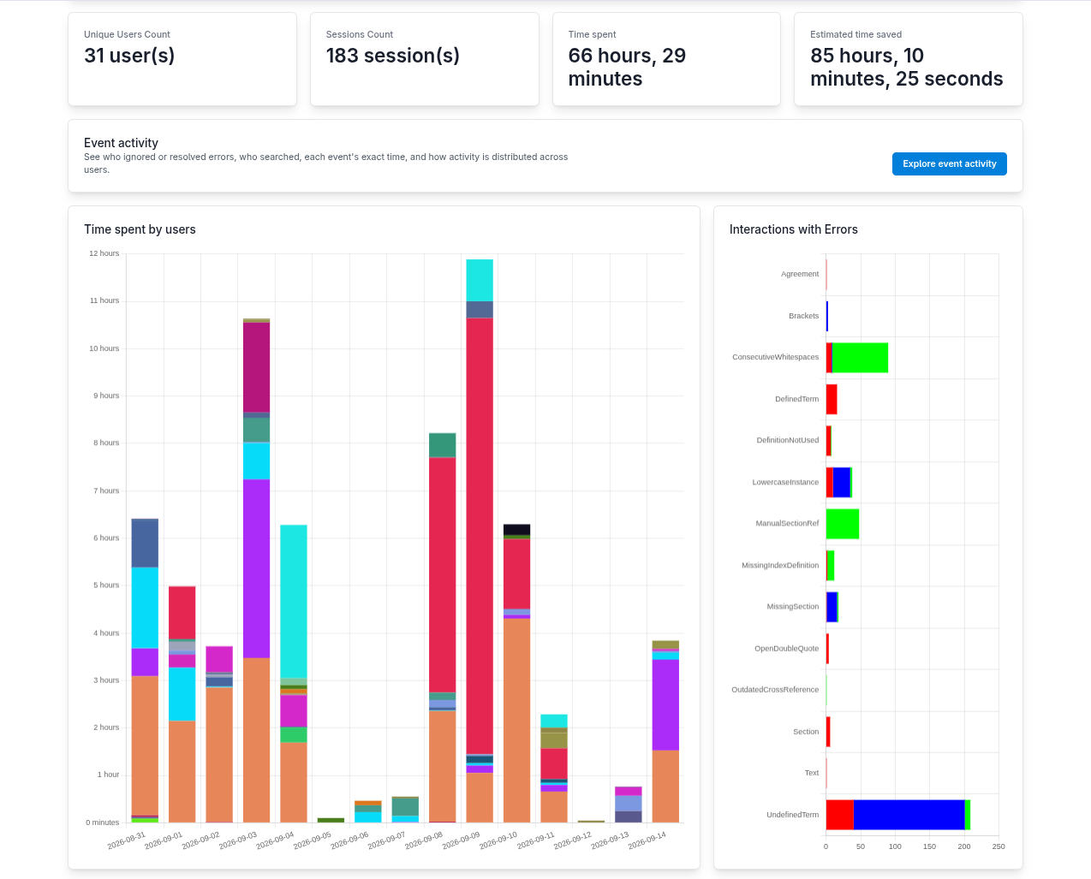Click the "183 session(s)" value
The image size is (1091, 879).
point(393,56)
